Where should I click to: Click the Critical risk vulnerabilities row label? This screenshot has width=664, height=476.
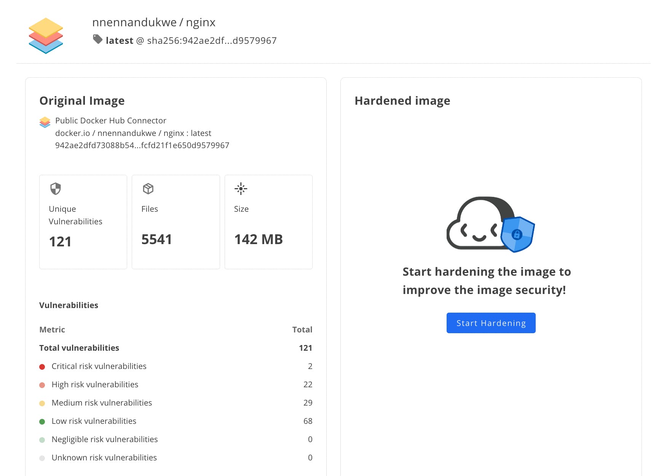(99, 366)
